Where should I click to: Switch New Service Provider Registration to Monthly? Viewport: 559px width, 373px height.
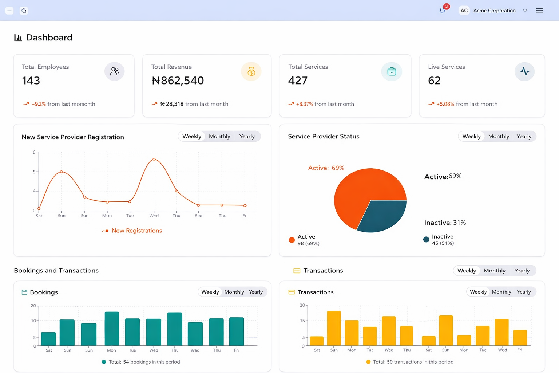click(219, 136)
